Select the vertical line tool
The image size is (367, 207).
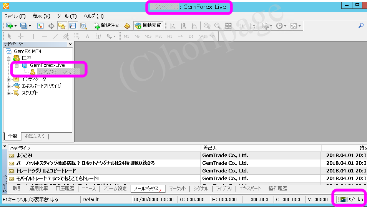[33, 36]
